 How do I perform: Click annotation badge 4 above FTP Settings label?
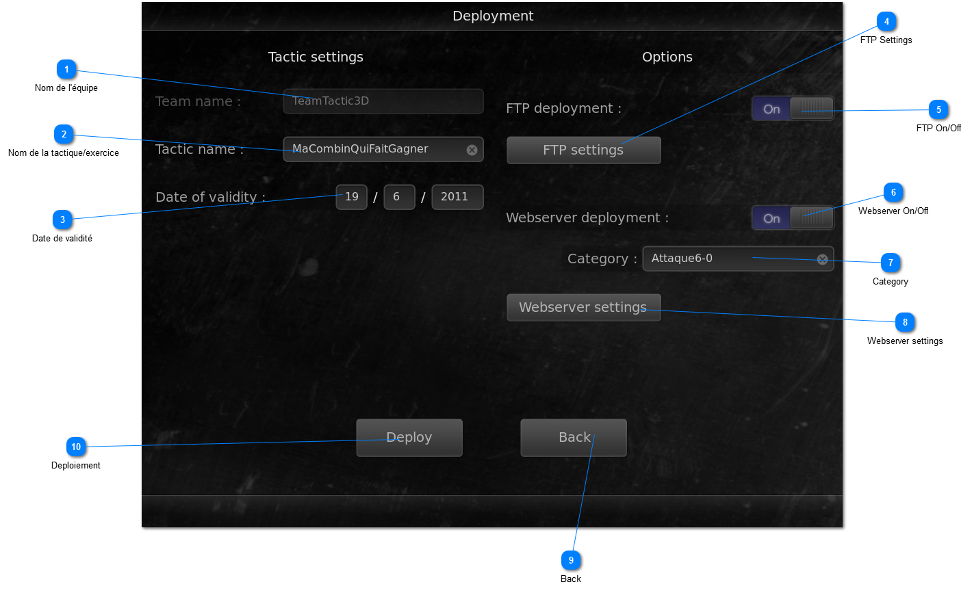[x=886, y=21]
